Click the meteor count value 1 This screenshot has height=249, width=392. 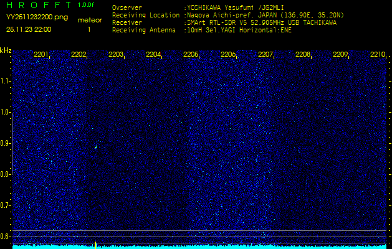click(x=89, y=29)
